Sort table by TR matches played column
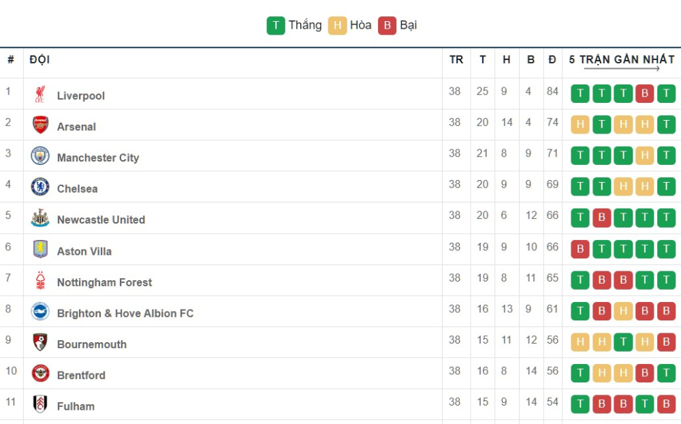Screen dimensions: 681x424 [x=456, y=60]
